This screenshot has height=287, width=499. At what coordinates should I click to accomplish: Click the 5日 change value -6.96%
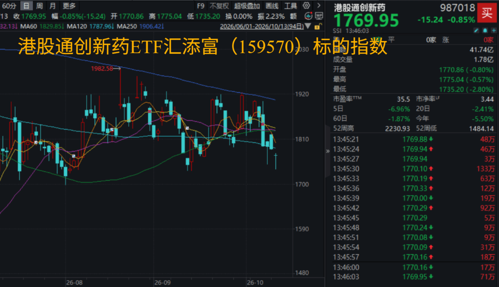(399, 109)
